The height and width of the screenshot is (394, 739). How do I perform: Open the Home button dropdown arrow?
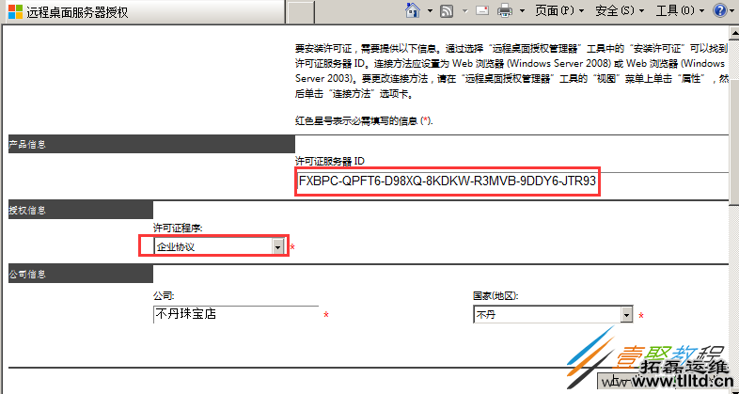tap(430, 11)
